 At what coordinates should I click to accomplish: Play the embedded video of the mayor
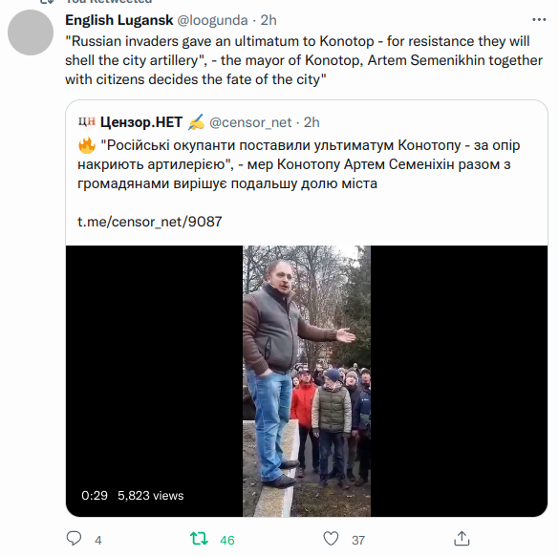pos(307,380)
